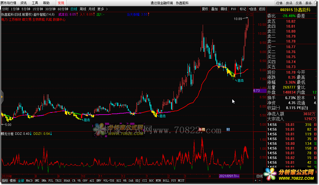This screenshot has height=185, width=319.
Task: Select the 30分钟 timeframe
Action: click(50, 9)
